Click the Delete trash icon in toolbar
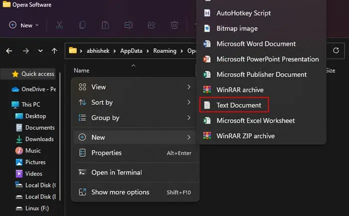The width and height of the screenshot is (349, 216). click(x=174, y=25)
